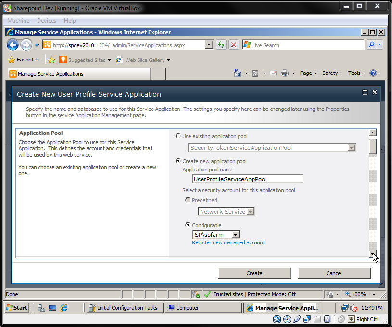Open the SP\spfarm managed account dropdown

[x=235, y=235]
